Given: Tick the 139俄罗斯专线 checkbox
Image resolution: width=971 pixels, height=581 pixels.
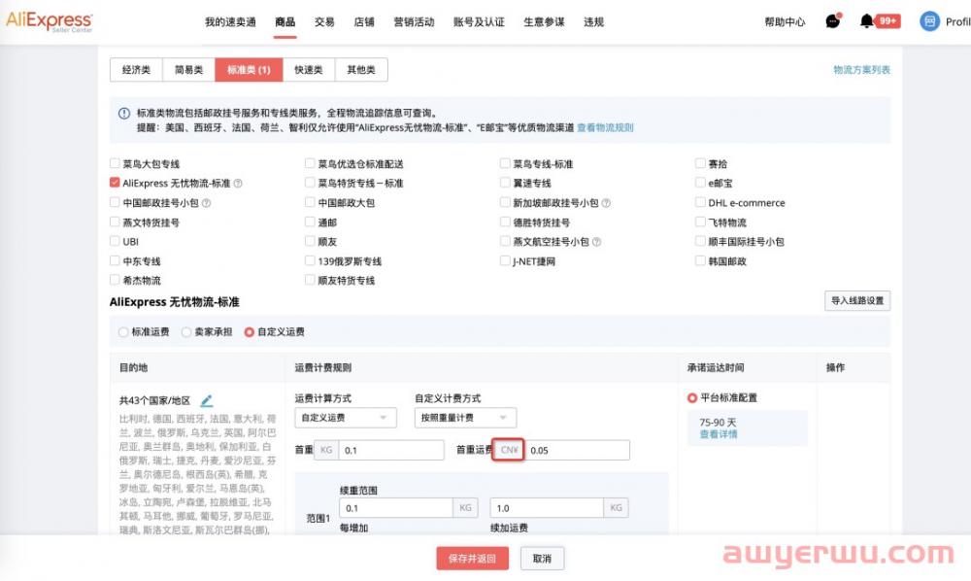Looking at the screenshot, I should [x=310, y=260].
